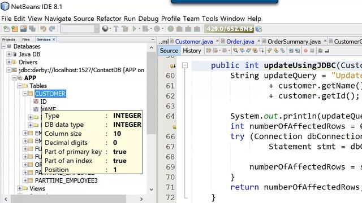Click the garbage collection icon beside the memory meter
The height and width of the screenshot is (203, 362).
point(259,29)
